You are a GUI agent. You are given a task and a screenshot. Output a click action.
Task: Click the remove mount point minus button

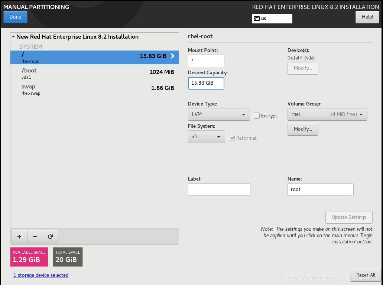[35, 237]
